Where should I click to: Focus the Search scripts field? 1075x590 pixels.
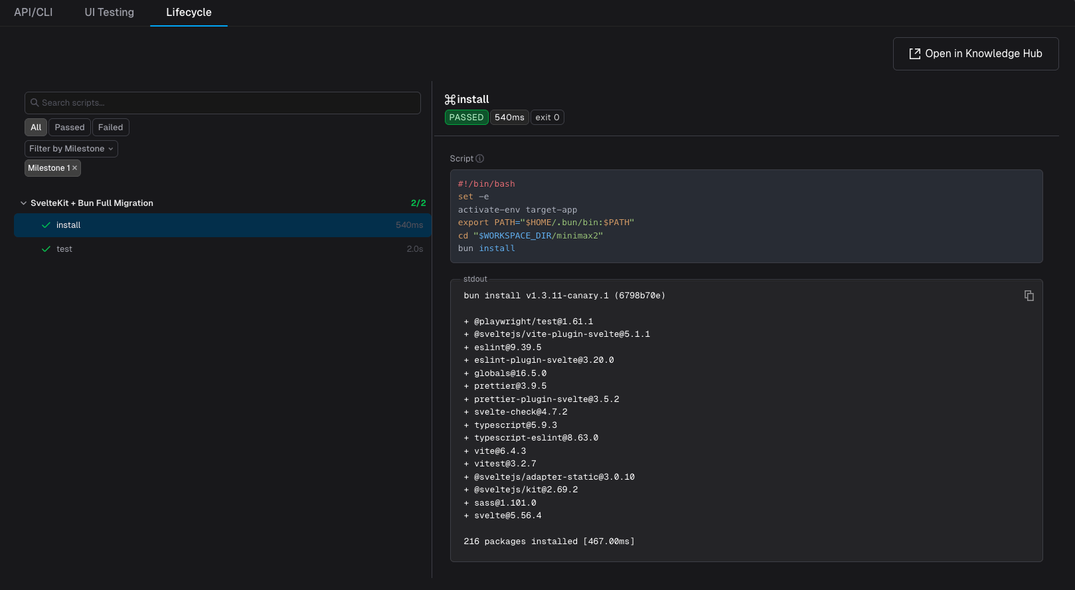(222, 103)
